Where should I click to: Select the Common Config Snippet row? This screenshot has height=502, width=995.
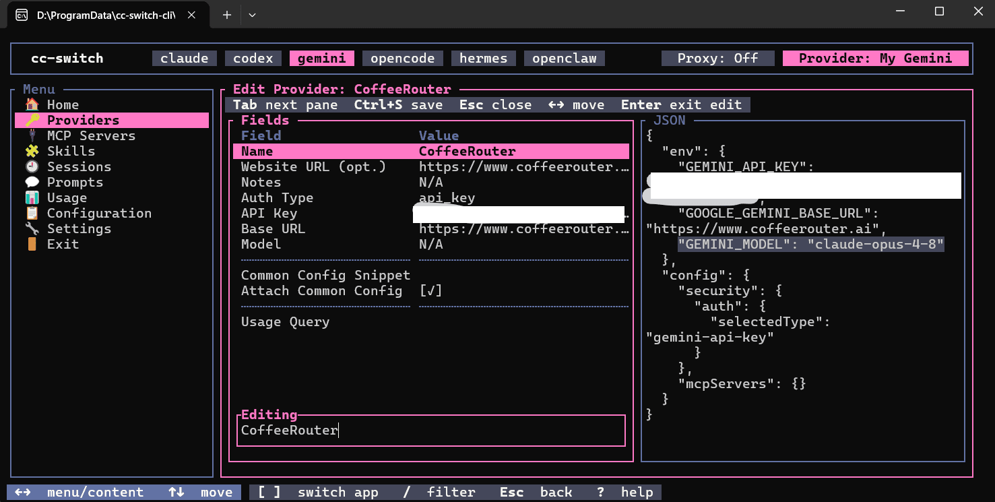click(x=431, y=276)
